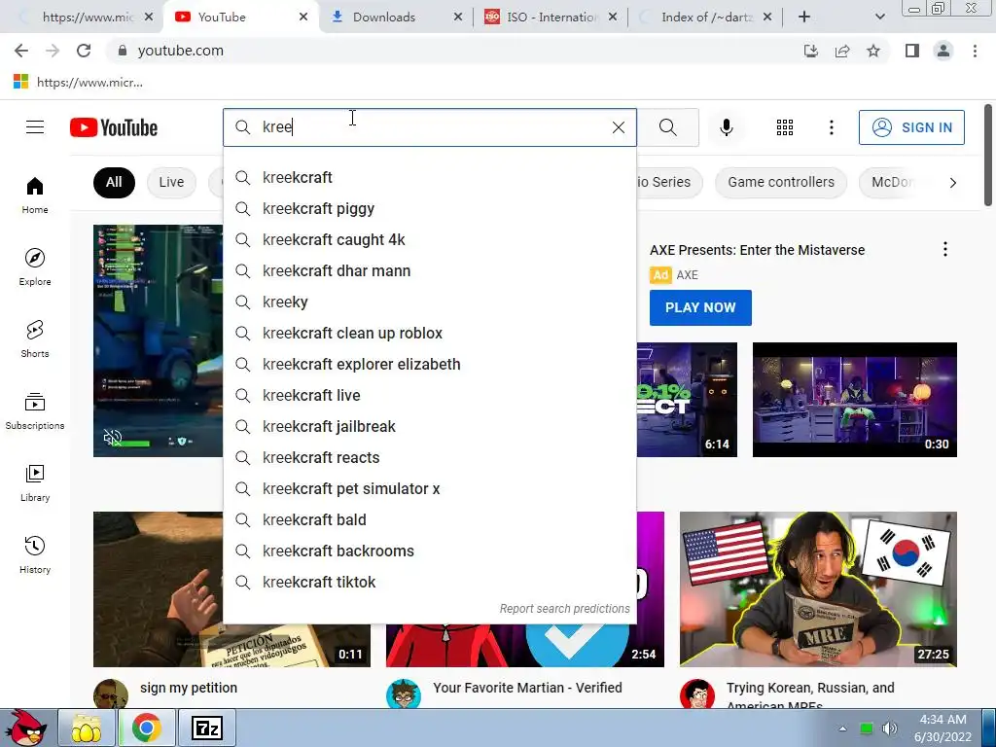Start voice search with the microphone icon
The width and height of the screenshot is (996, 747).
[726, 127]
